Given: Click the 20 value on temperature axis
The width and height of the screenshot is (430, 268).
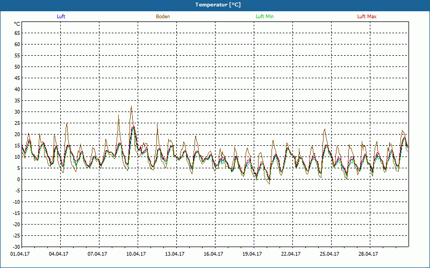Looking at the screenshot, I should (x=17, y=135).
